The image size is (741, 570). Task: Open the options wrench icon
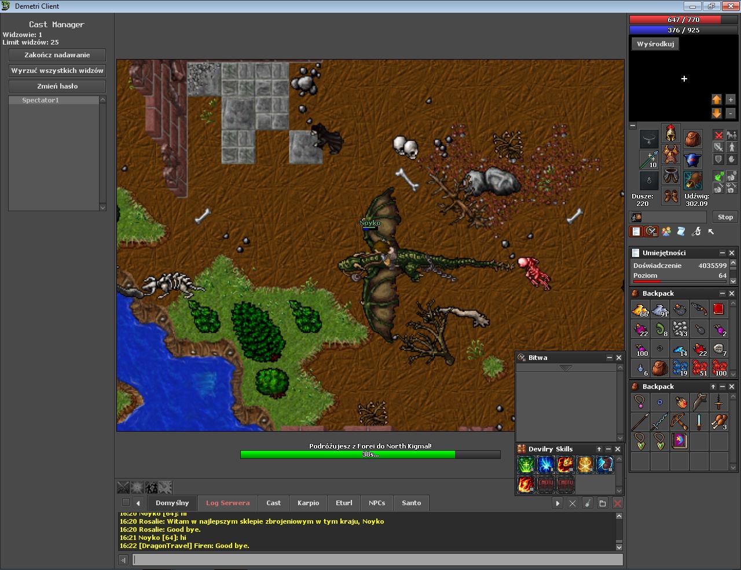pyautogui.click(x=696, y=231)
